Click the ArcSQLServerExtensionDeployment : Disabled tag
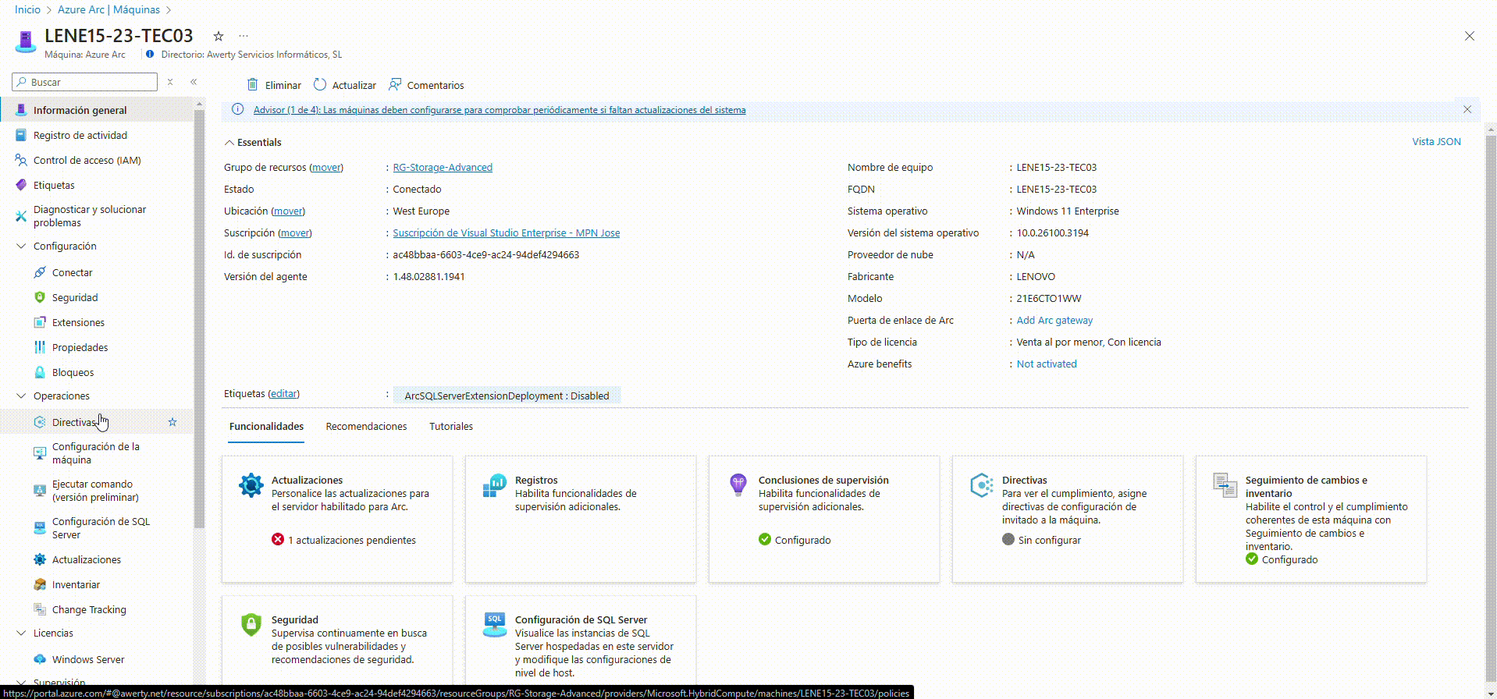 507,396
